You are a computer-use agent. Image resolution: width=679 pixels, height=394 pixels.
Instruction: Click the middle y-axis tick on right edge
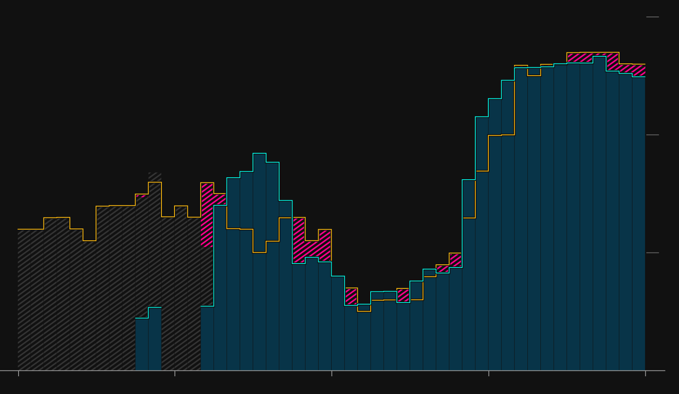(652, 135)
